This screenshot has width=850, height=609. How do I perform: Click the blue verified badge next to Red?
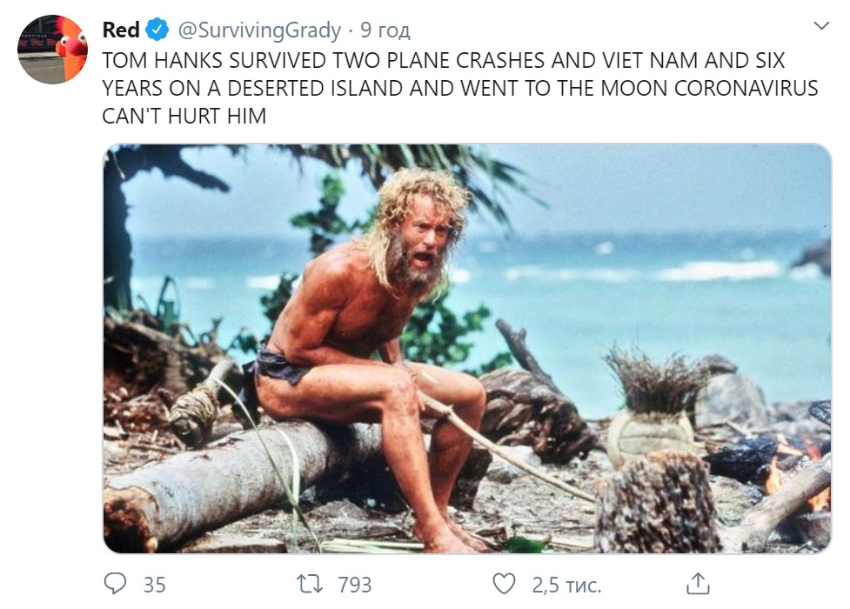[157, 30]
